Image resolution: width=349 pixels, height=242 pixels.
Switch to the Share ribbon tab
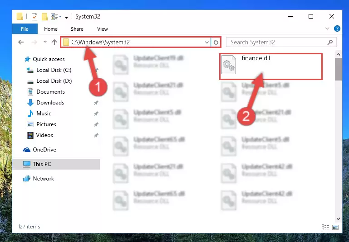click(77, 29)
